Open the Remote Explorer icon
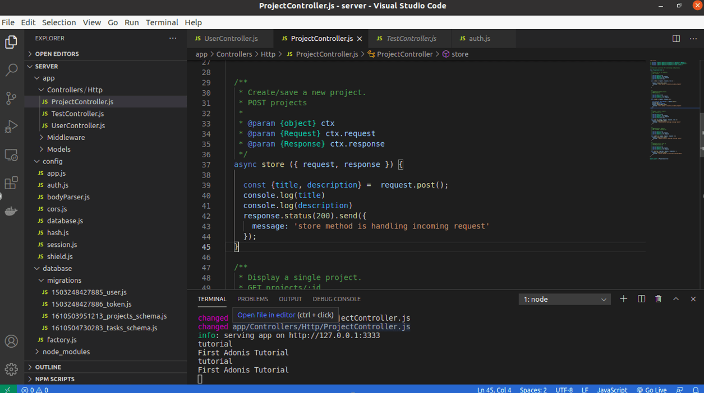 click(11, 155)
